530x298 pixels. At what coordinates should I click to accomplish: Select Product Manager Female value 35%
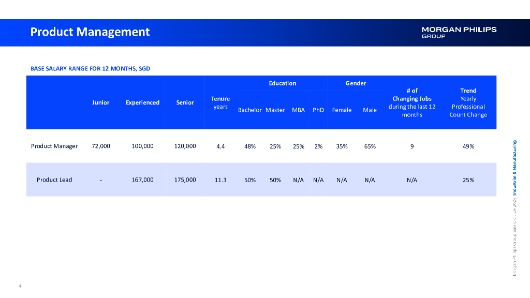click(342, 146)
